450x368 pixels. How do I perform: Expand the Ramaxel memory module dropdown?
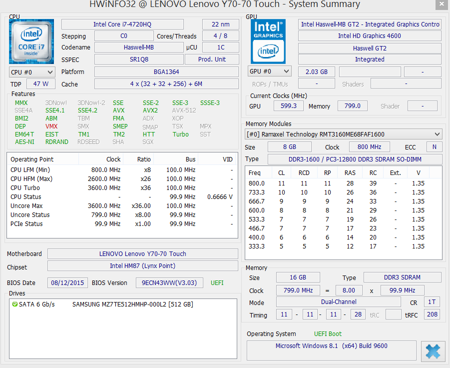(343, 134)
